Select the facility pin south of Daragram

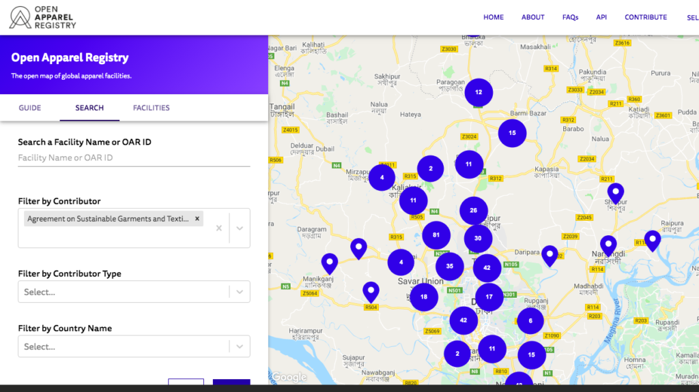[x=358, y=249]
